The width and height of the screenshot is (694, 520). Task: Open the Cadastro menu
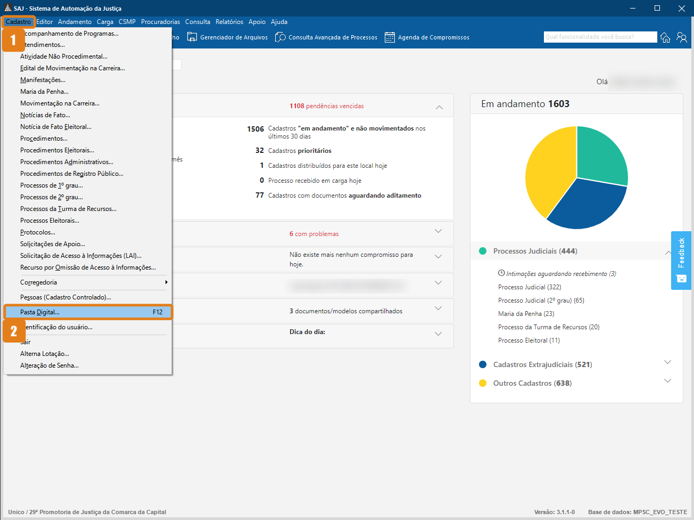19,22
